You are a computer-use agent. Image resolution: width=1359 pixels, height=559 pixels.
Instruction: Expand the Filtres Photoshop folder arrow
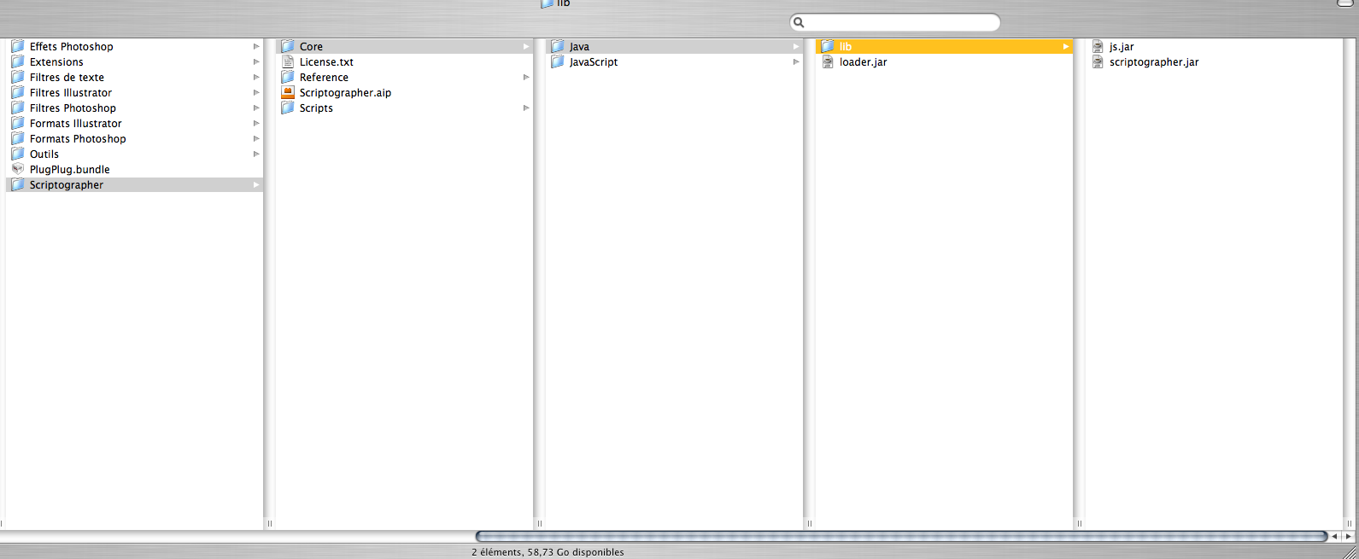point(256,108)
